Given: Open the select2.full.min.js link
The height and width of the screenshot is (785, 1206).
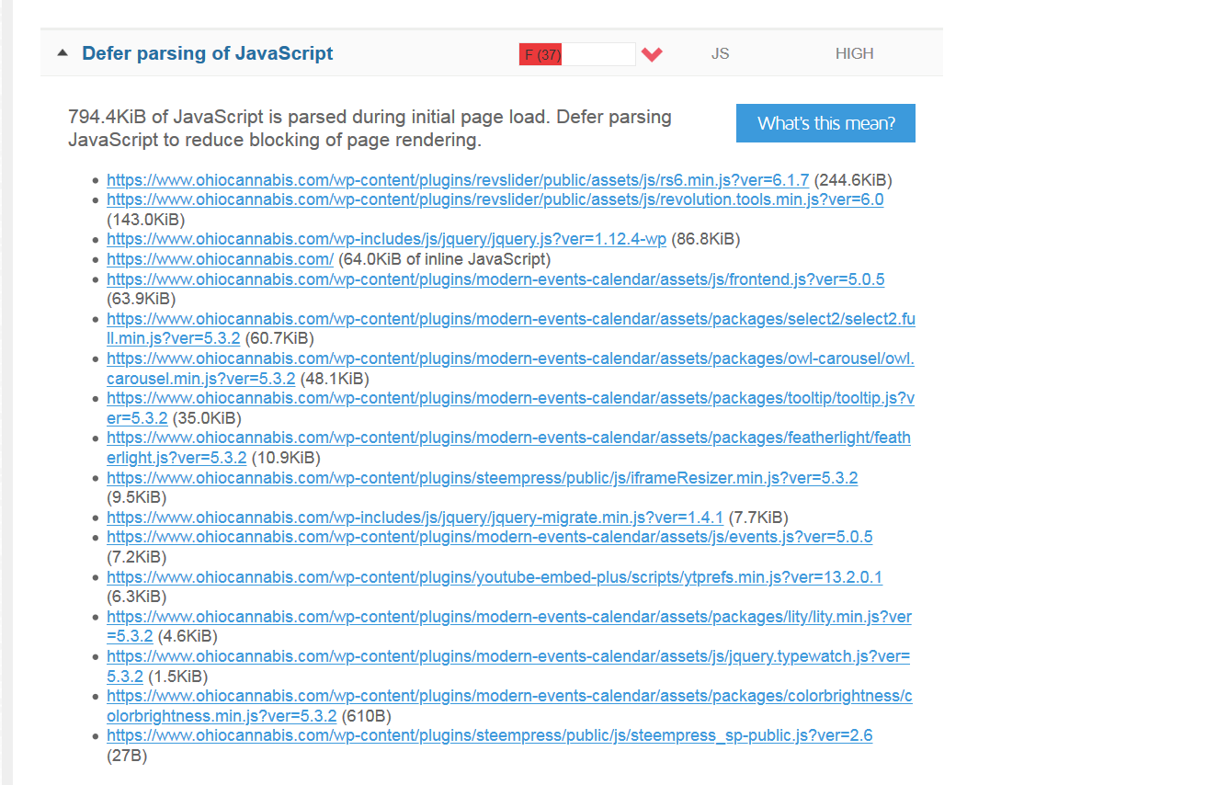Looking at the screenshot, I should coord(510,328).
